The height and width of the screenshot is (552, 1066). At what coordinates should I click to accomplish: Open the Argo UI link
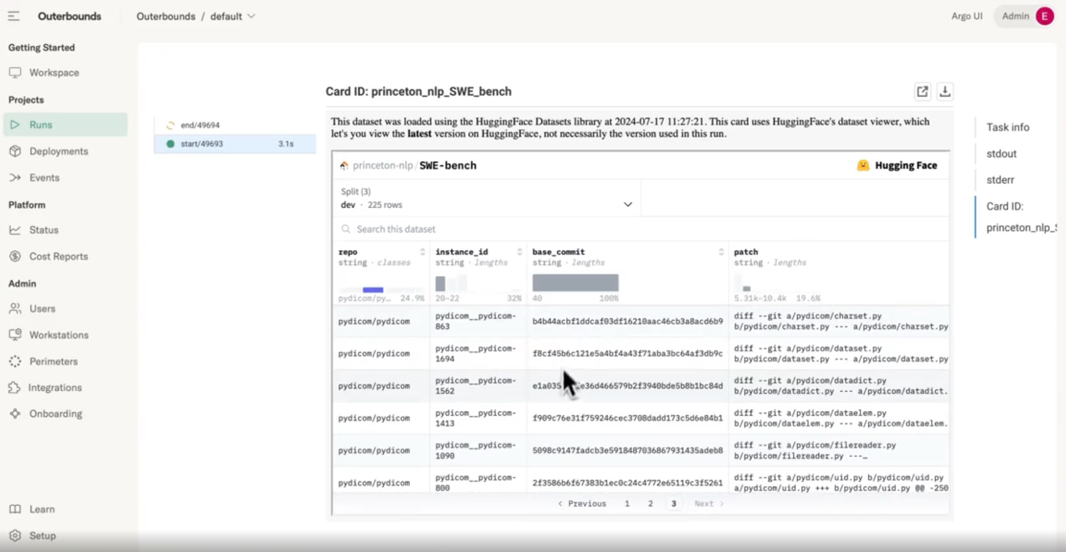tap(966, 16)
